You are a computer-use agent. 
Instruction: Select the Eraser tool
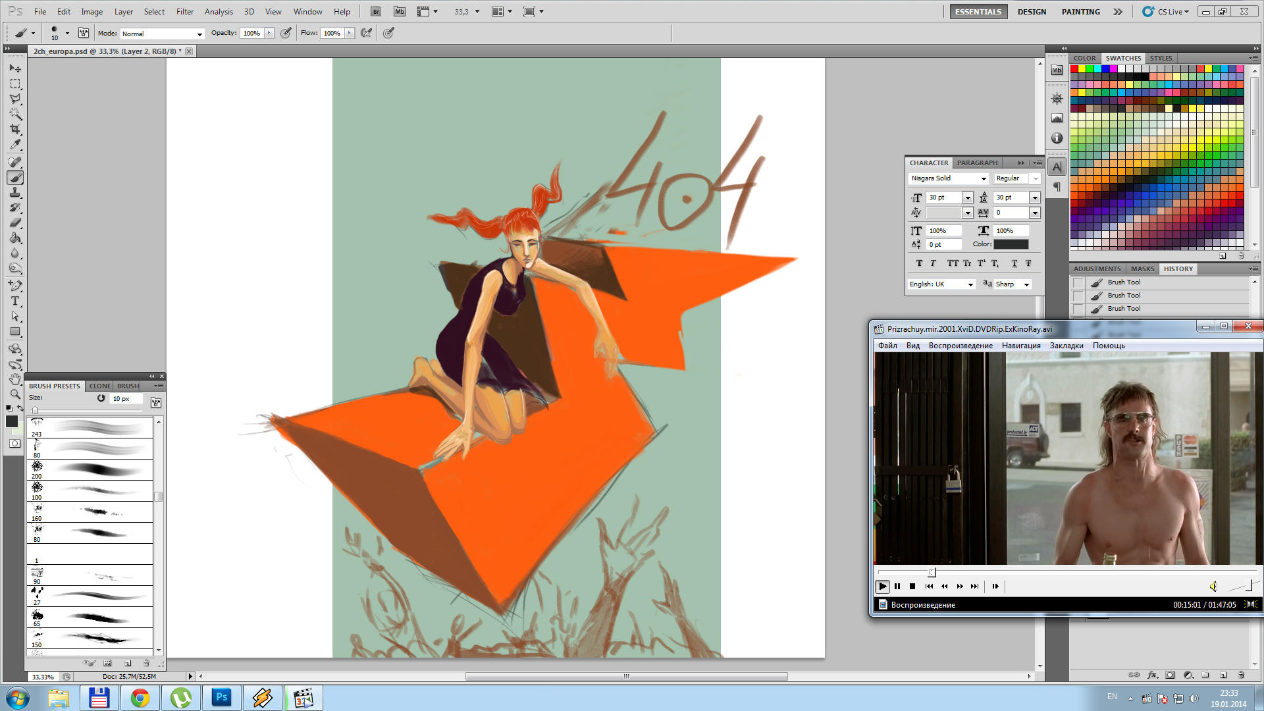15,223
